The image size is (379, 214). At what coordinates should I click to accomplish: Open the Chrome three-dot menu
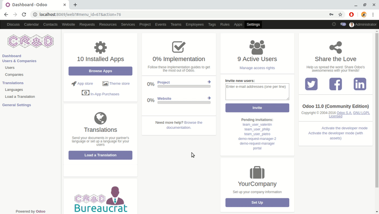(x=373, y=15)
